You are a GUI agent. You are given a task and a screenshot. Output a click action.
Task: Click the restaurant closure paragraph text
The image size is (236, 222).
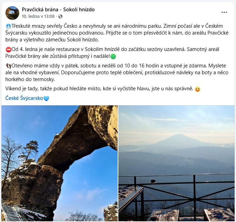tap(112, 53)
